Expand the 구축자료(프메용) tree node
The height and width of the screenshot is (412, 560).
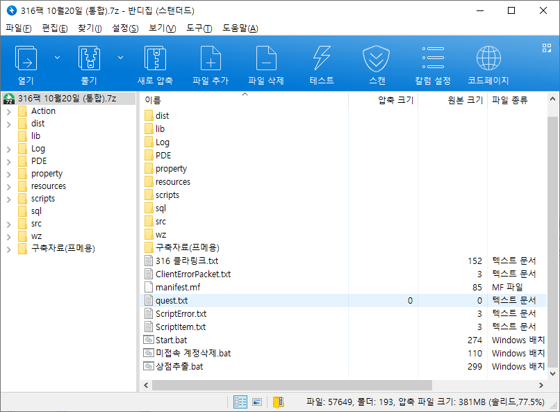(x=9, y=249)
